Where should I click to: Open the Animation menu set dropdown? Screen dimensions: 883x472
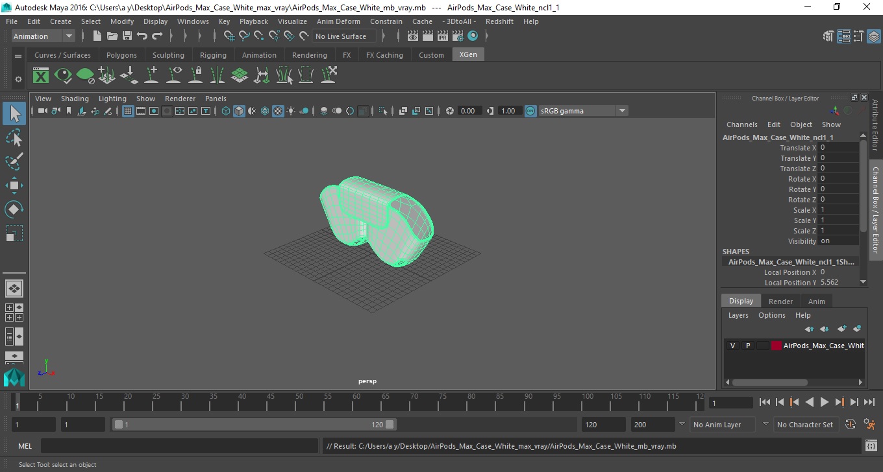coord(44,36)
